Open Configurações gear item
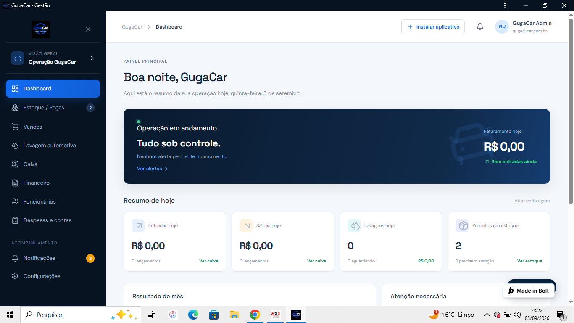Screen dimensions: 574x323 53,276
